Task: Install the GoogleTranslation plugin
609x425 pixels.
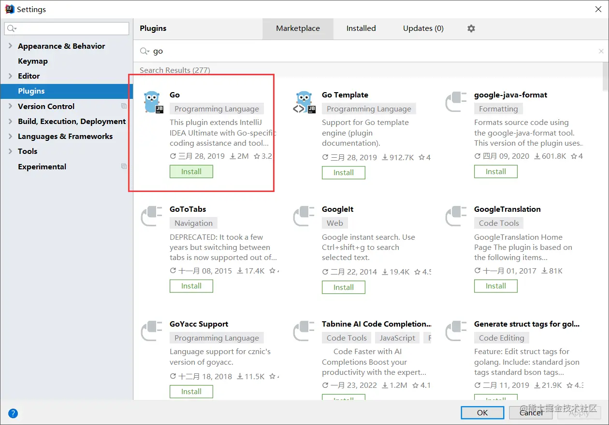Action: coord(496,286)
